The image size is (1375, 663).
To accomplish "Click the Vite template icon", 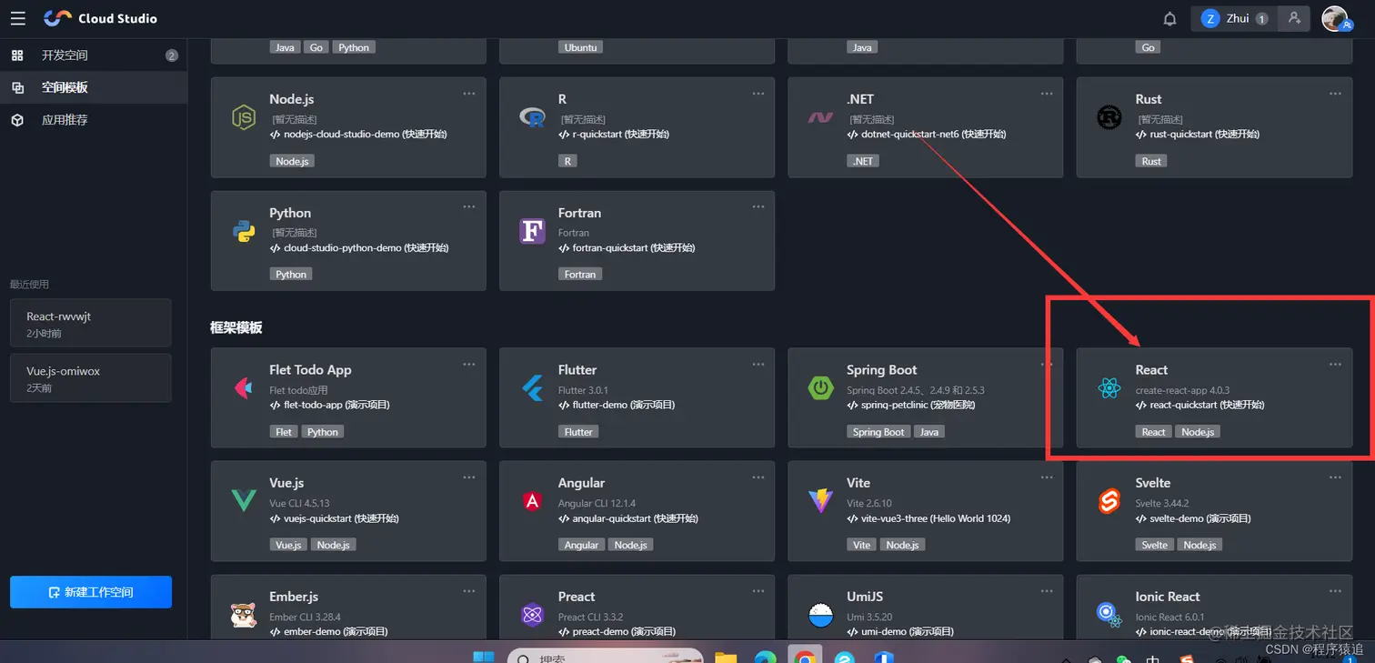I will 820,501.
